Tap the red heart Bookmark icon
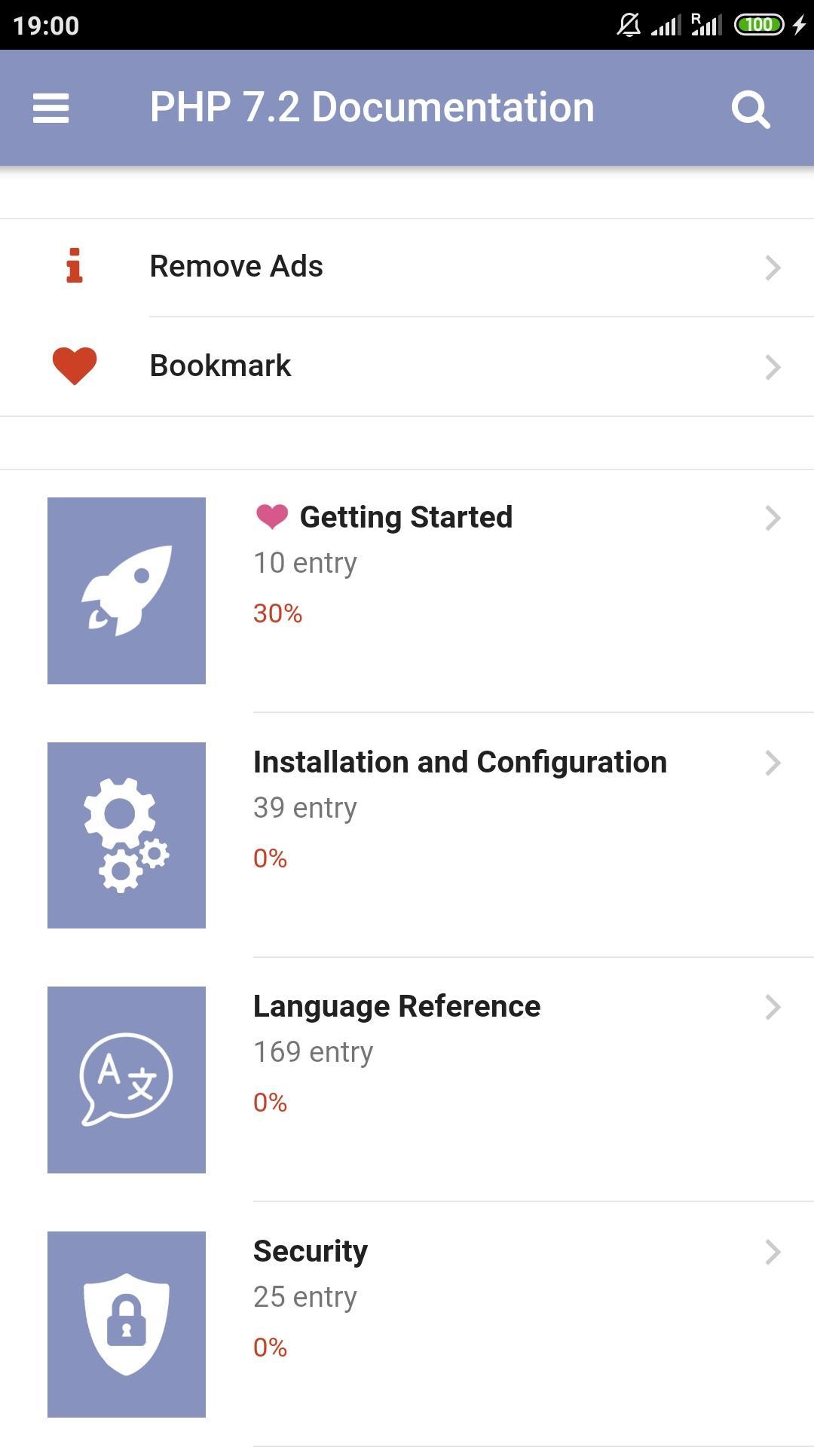 [74, 366]
